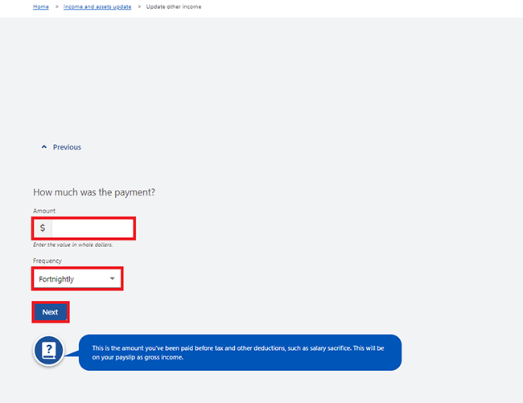The image size is (523, 403).
Task: Click the Amount field label
Action: point(44,211)
